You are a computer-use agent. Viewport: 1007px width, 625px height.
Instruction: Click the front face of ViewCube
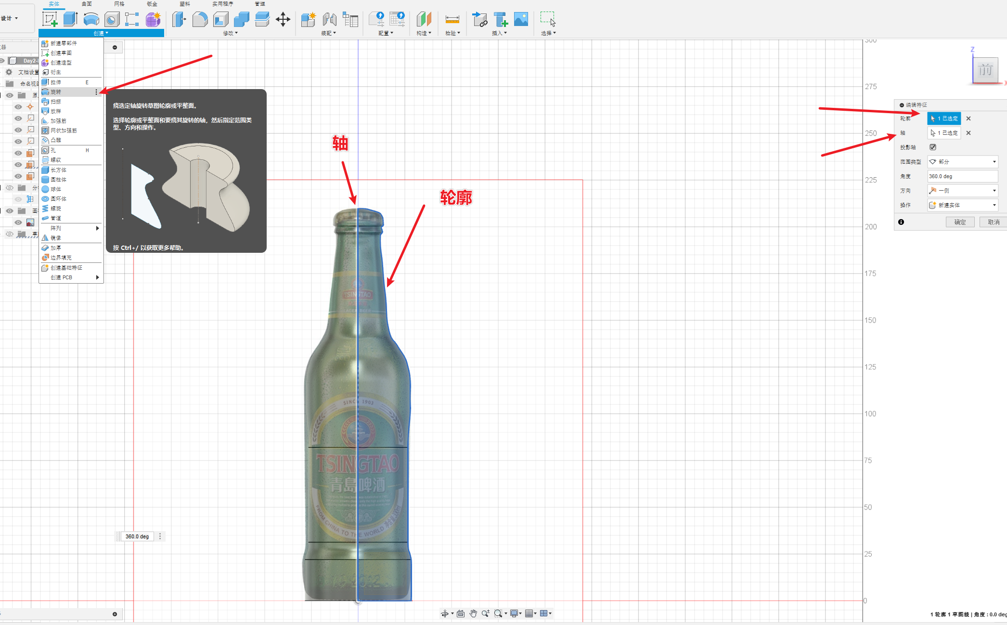pos(985,70)
